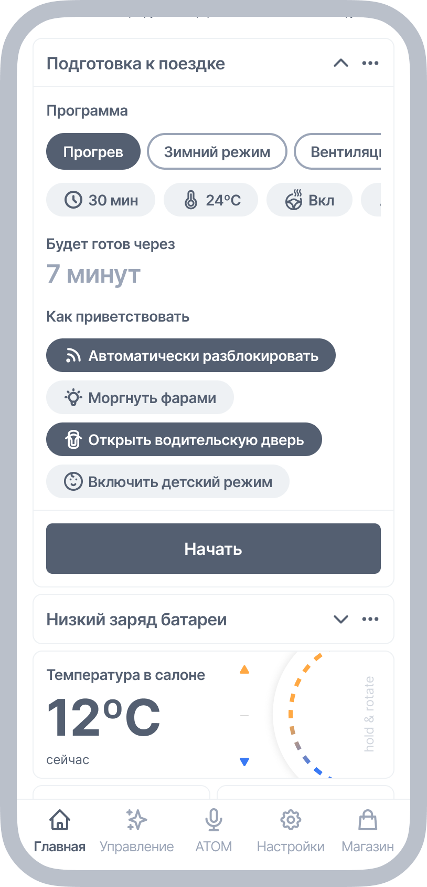
Task: Select the Зимний режим program
Action: pyautogui.click(x=217, y=151)
